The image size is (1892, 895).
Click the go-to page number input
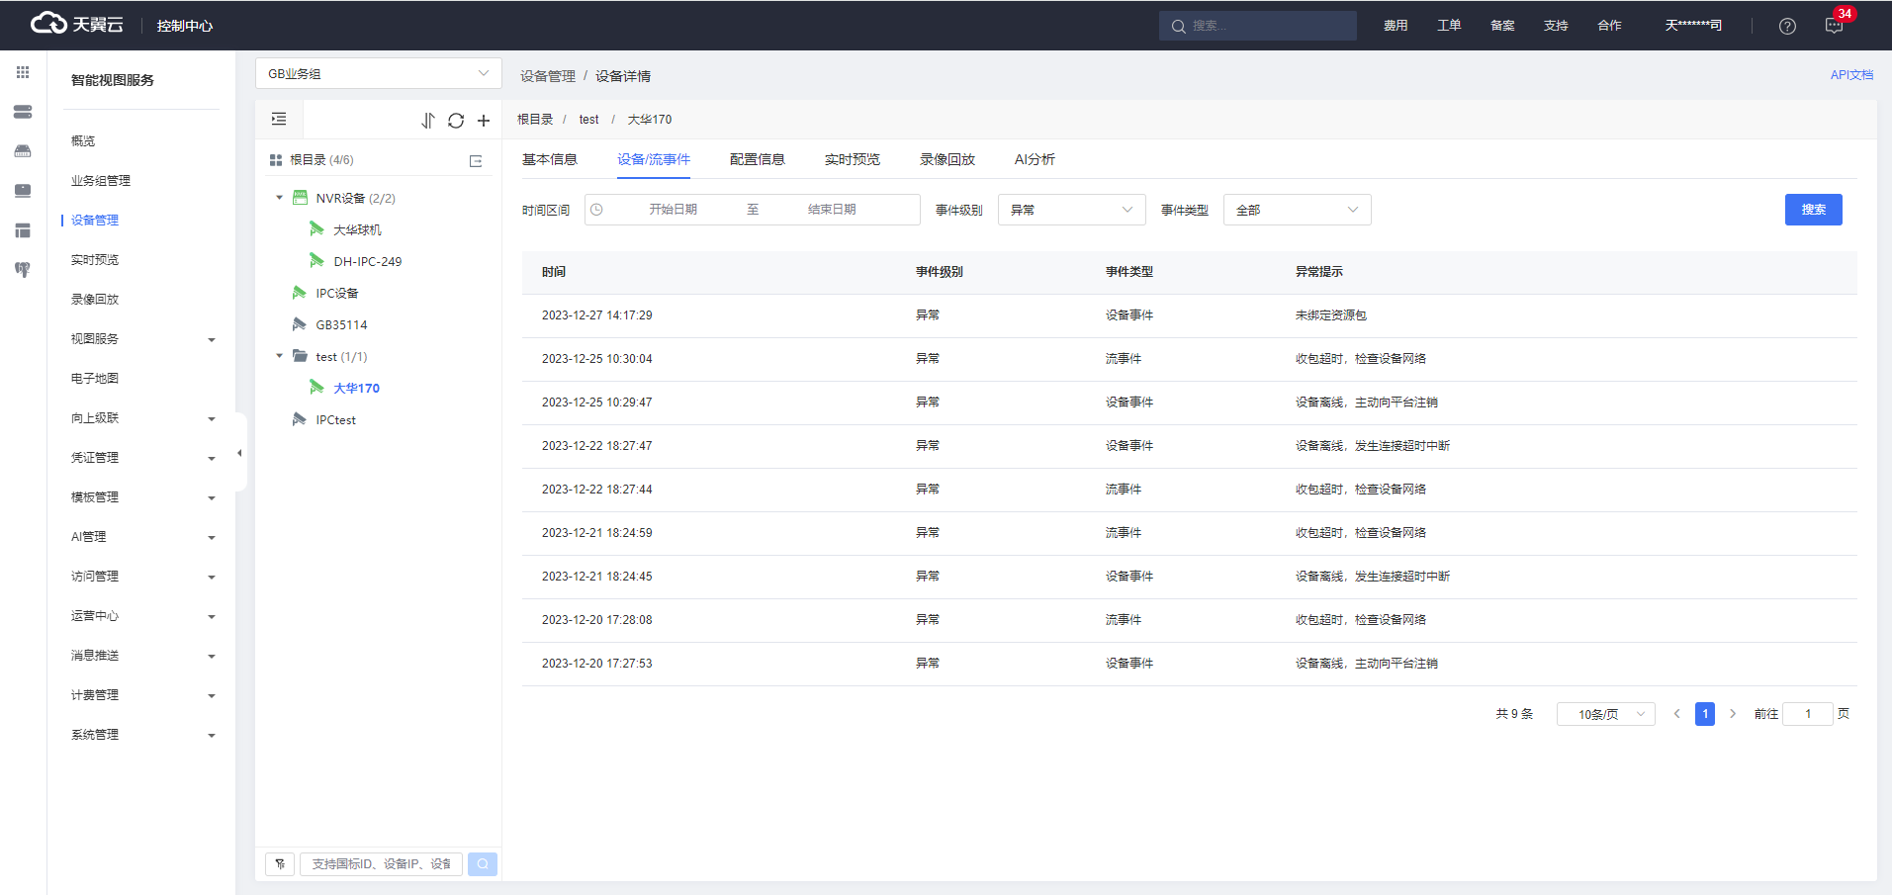[1807, 714]
